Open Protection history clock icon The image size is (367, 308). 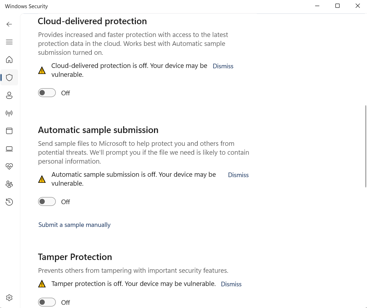[9, 202]
